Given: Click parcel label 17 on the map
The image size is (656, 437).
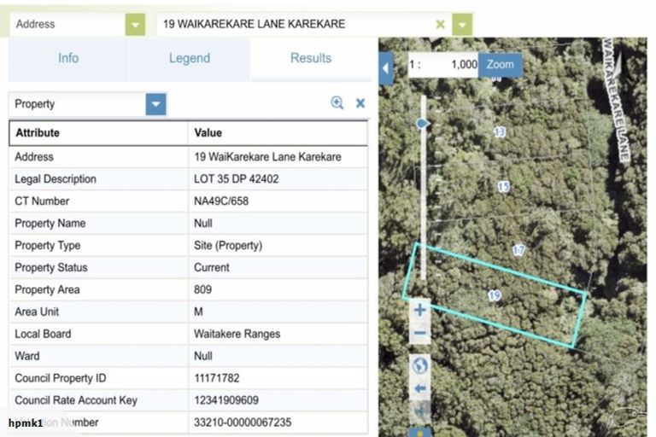Looking at the screenshot, I should click(x=518, y=250).
